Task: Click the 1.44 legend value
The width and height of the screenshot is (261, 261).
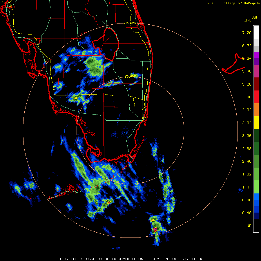Action: (247, 187)
